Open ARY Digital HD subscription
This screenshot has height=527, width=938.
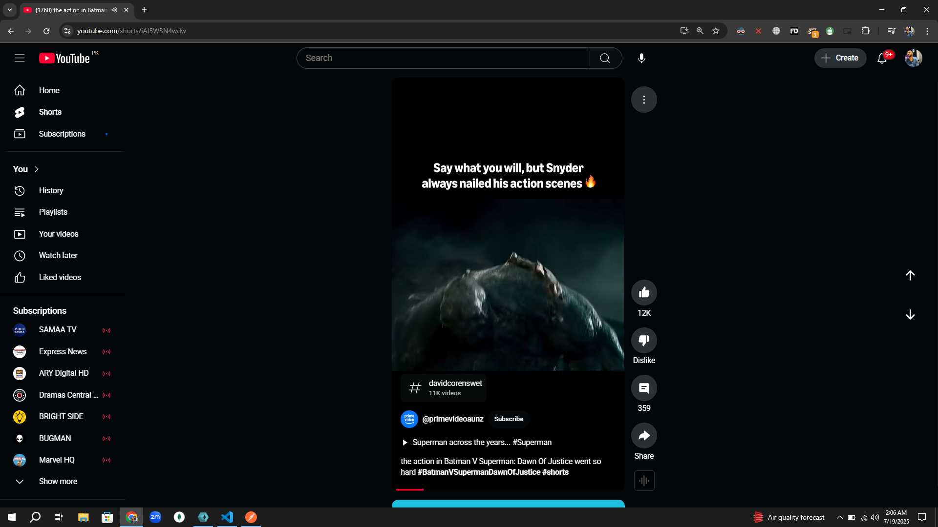click(x=63, y=373)
